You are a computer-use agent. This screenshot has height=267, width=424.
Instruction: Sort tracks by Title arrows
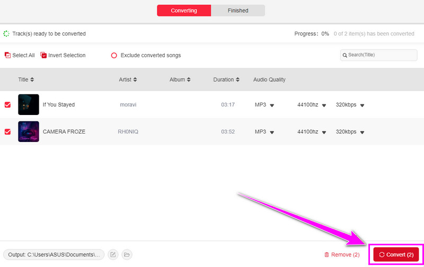click(32, 80)
